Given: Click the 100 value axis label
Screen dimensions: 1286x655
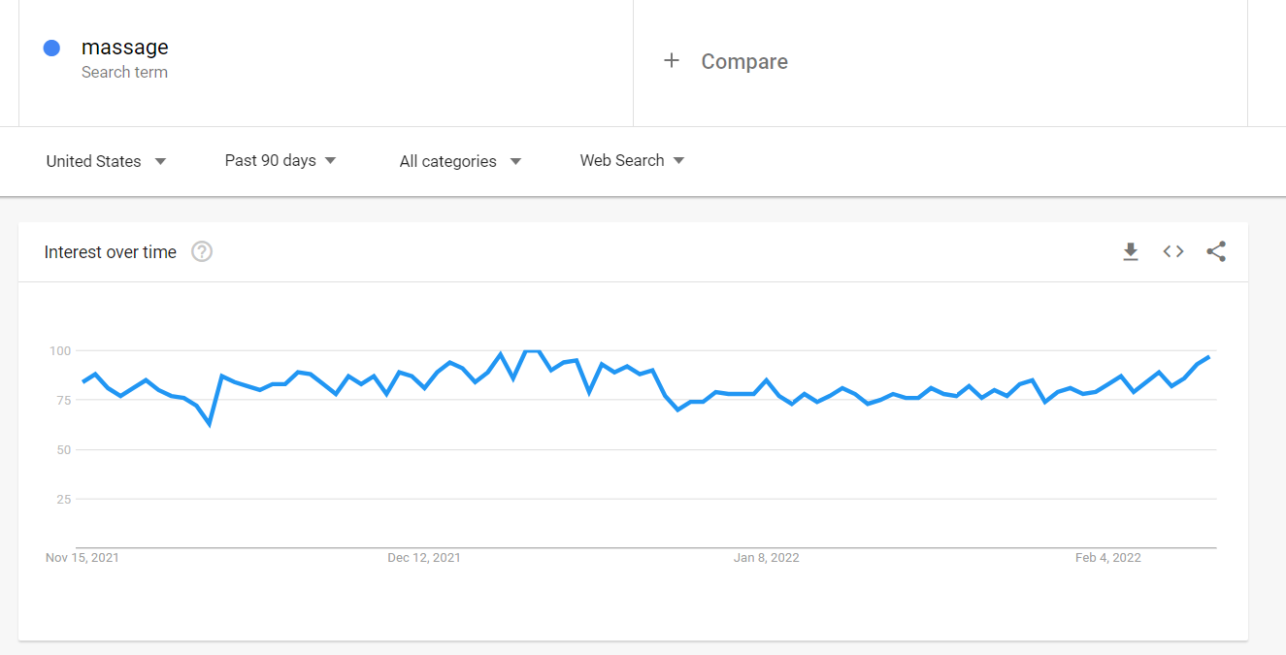Looking at the screenshot, I should pyautogui.click(x=60, y=350).
